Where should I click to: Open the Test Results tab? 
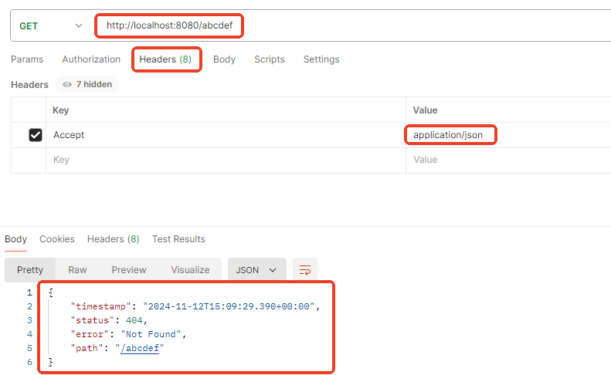click(x=178, y=239)
